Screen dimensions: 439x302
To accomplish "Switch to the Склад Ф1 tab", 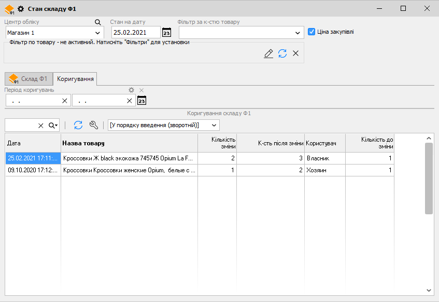I will pos(29,79).
